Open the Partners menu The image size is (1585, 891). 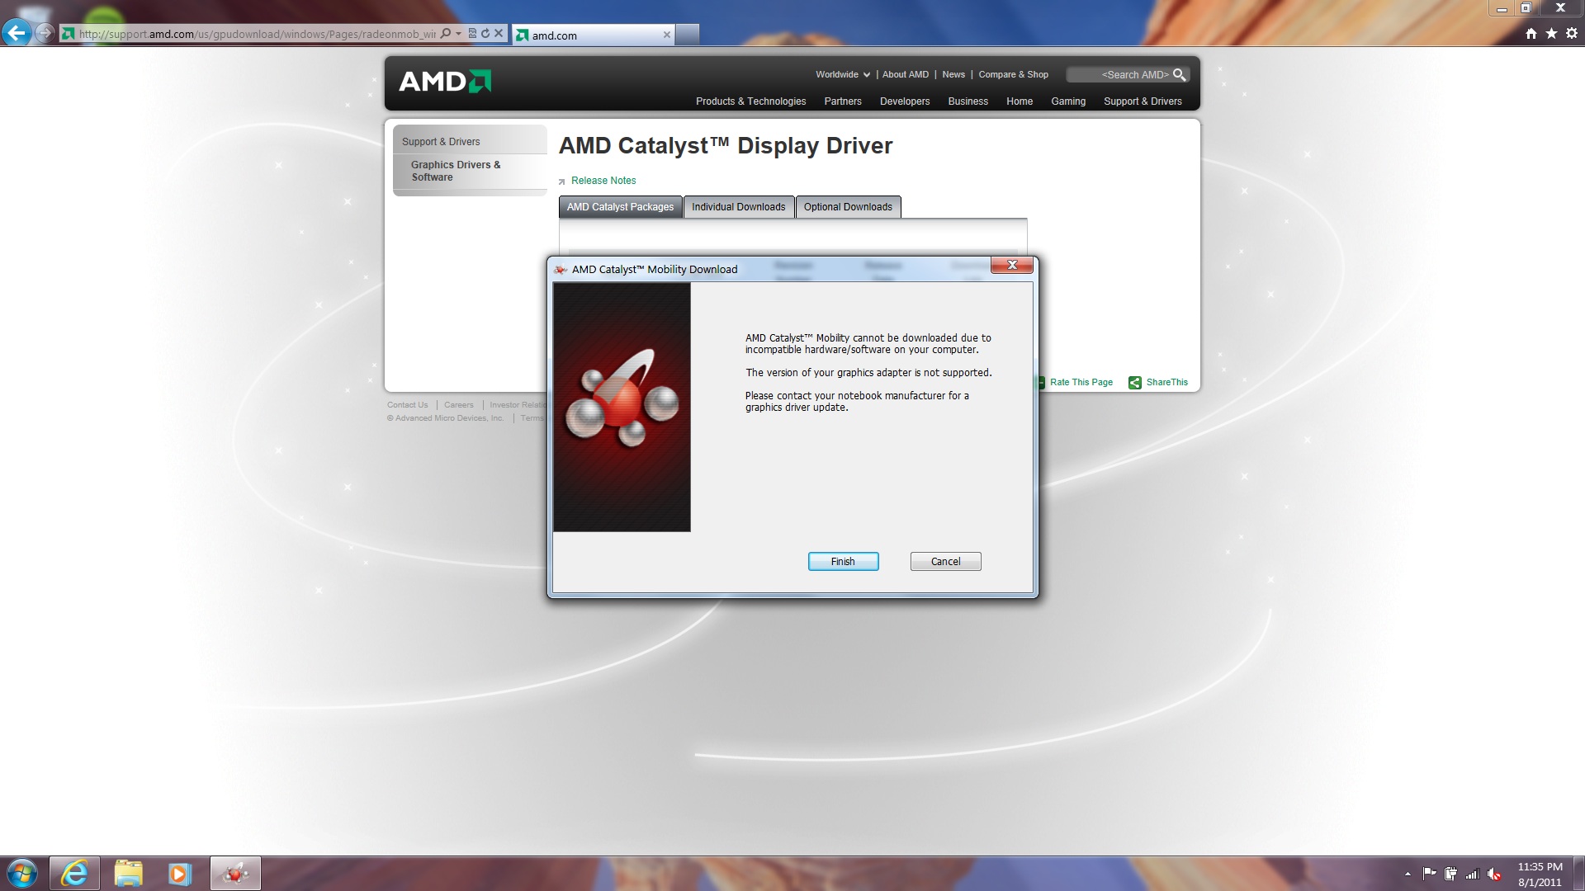pyautogui.click(x=842, y=101)
